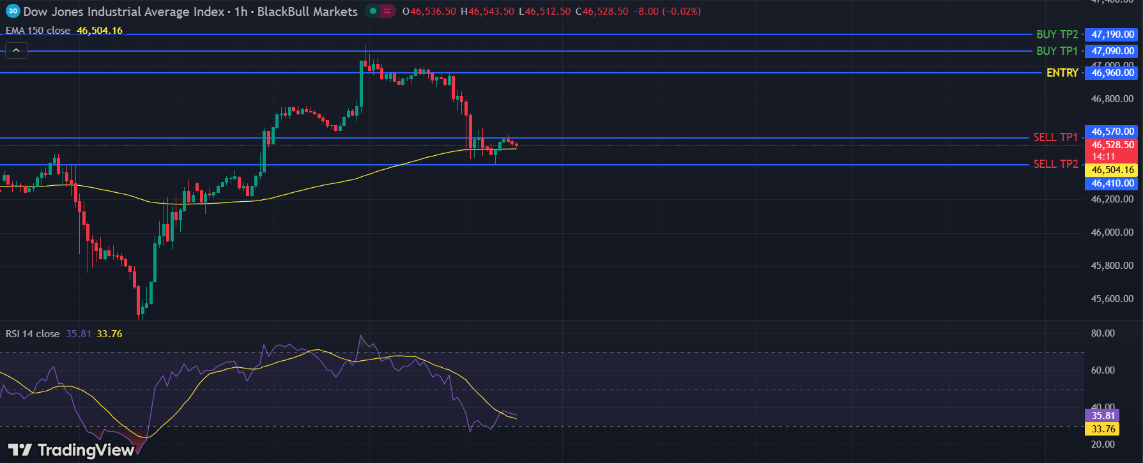Image resolution: width=1143 pixels, height=463 pixels.
Task: Click the 47,190.00 price axis label
Action: pos(1112,34)
